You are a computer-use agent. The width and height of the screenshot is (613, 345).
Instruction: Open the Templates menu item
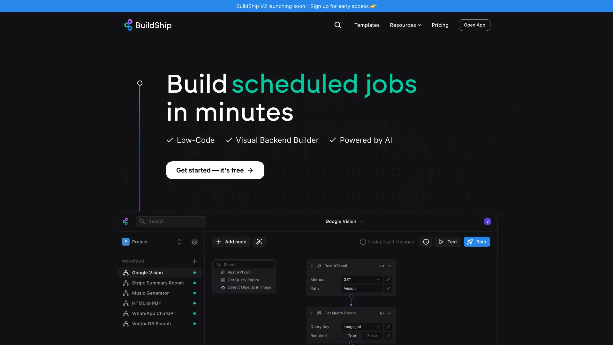[x=367, y=25]
